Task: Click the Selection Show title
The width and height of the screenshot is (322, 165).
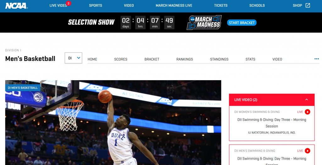Action: click(x=91, y=22)
